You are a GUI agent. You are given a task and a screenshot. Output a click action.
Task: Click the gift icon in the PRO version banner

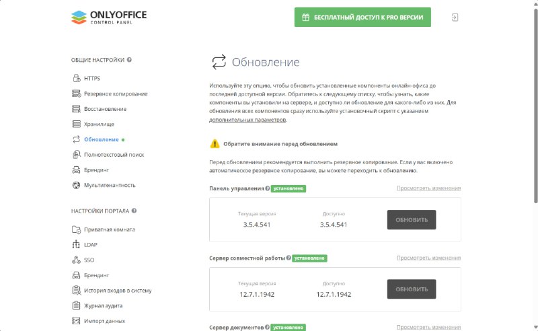click(305, 17)
